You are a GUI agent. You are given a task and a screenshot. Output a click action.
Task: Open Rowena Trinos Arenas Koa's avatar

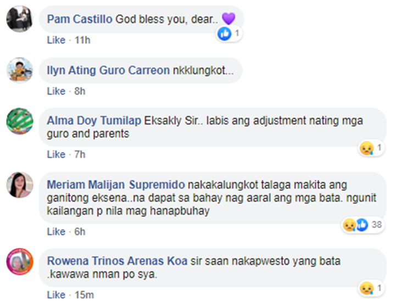[x=19, y=262]
